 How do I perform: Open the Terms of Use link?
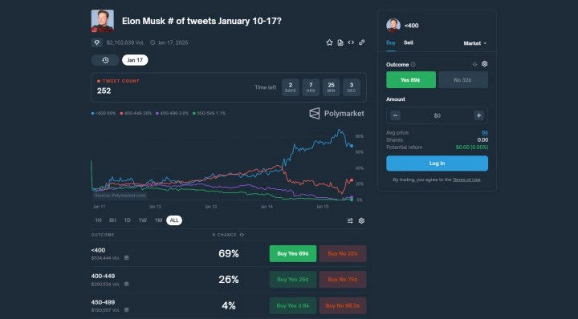coord(466,180)
